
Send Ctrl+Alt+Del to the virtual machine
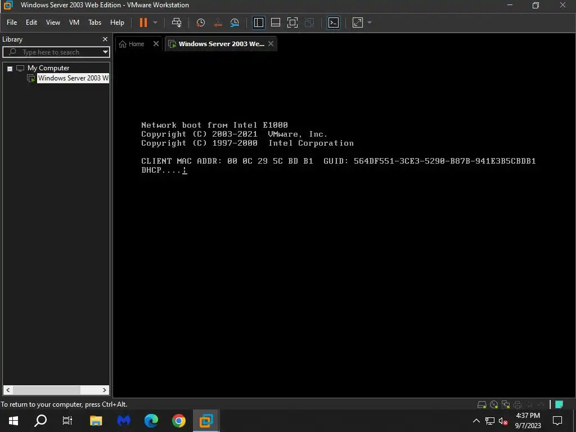177,22
